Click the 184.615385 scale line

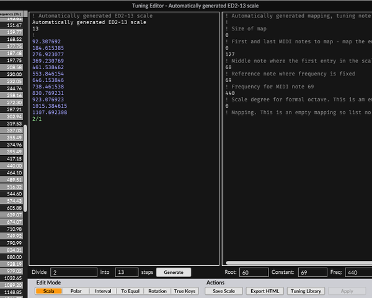tap(48, 48)
